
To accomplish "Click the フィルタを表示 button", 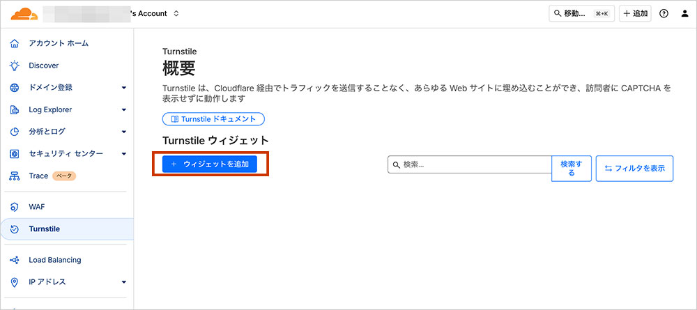I will pyautogui.click(x=634, y=169).
